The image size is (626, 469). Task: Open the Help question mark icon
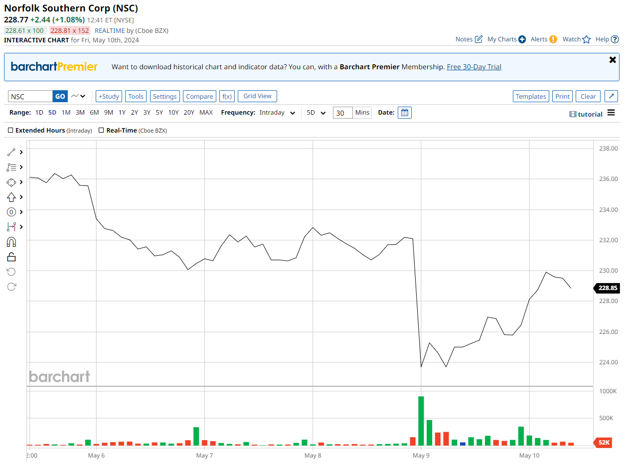click(x=615, y=39)
